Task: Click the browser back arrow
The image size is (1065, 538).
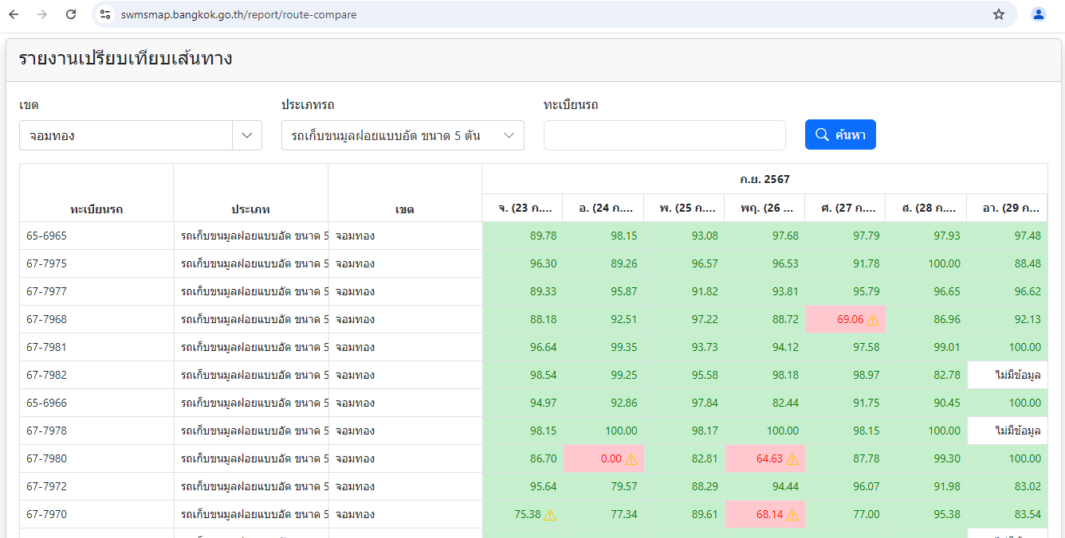Action: [x=14, y=14]
